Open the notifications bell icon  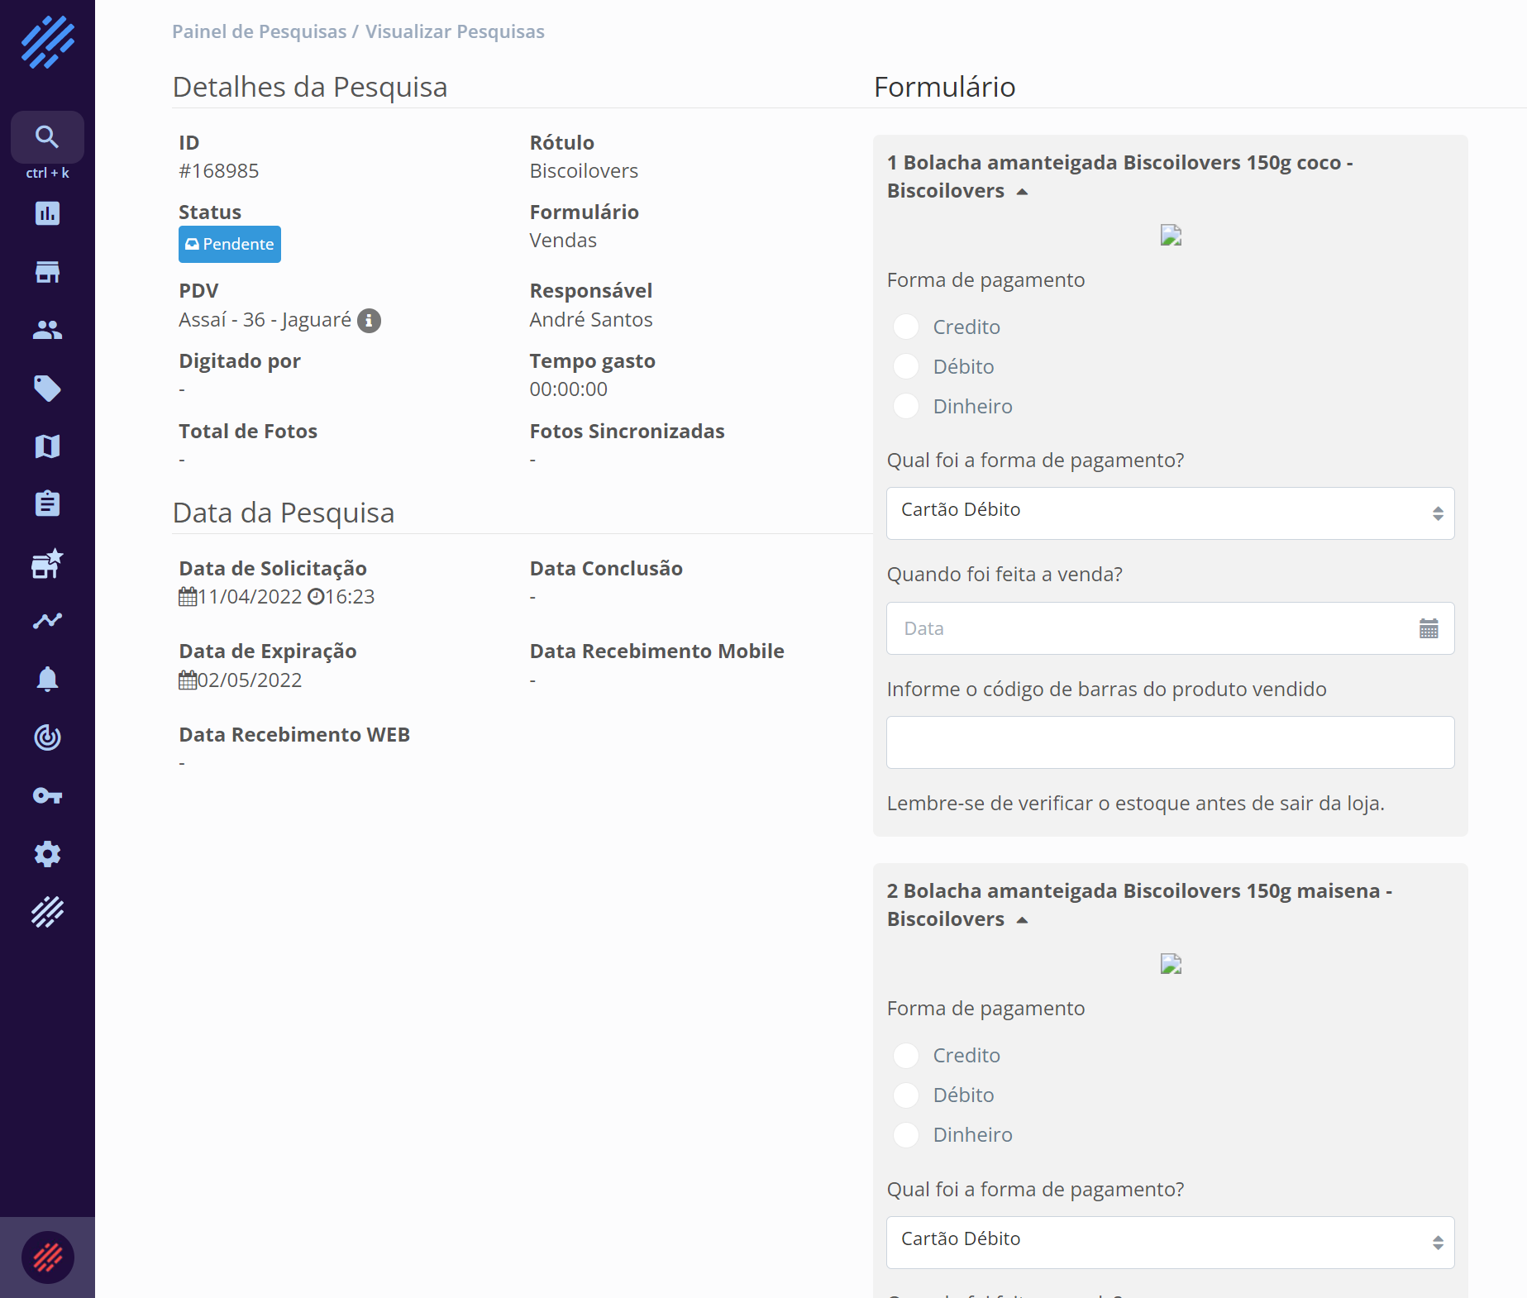click(47, 679)
